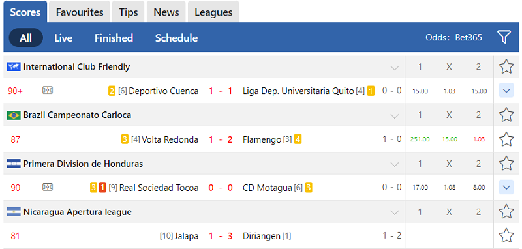Expand Real Sociedad Tocoa match blue dropdown
Viewport: 522px width, 249px height.
pos(506,188)
